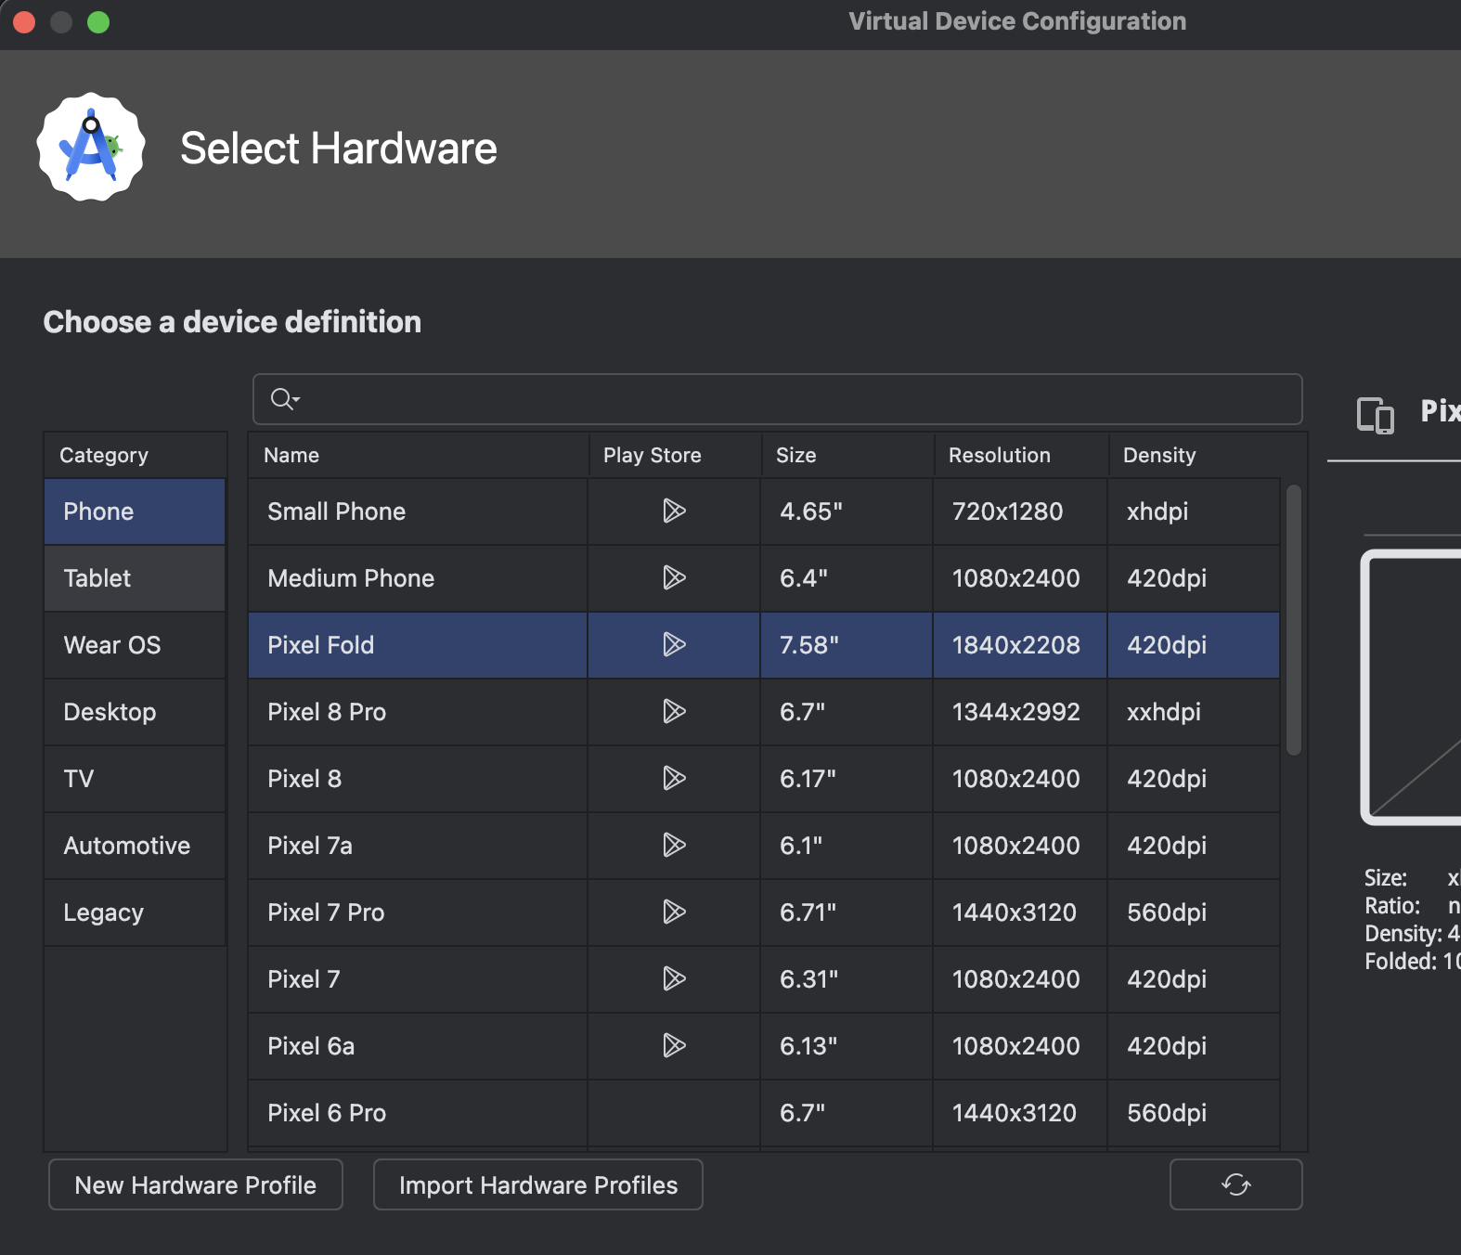This screenshot has width=1461, height=1255.
Task: Select the Pixel 7 device name
Action: (418, 979)
